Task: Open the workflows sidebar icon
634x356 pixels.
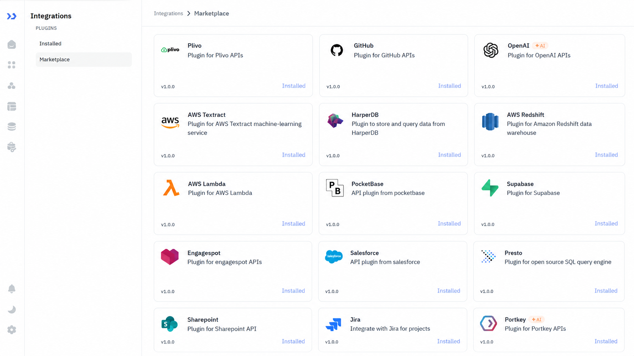Action: click(x=12, y=86)
